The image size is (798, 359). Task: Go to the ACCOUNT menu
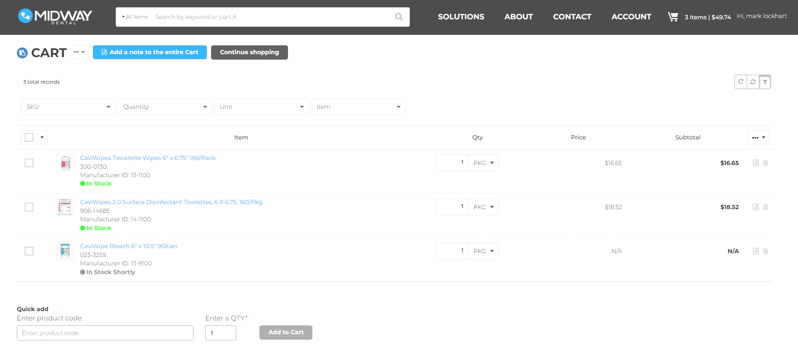[x=631, y=17]
